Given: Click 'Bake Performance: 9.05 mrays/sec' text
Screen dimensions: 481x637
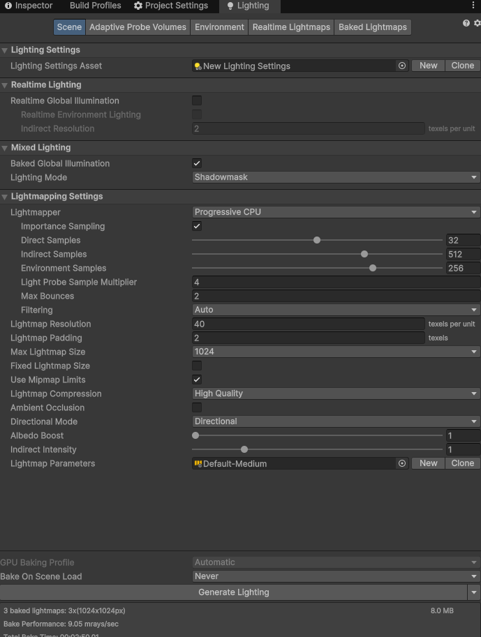Looking at the screenshot, I should click(x=61, y=624).
